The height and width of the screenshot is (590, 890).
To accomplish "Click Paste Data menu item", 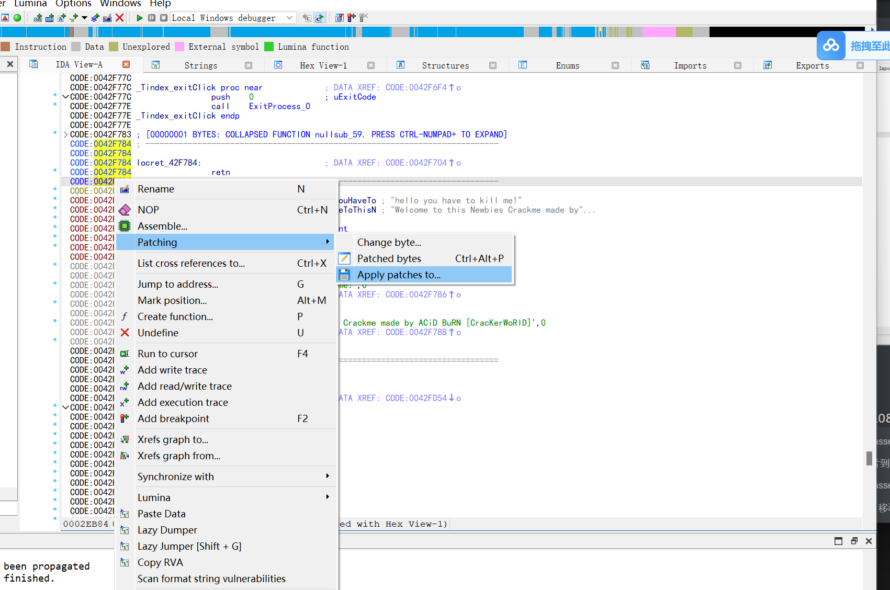I will pyautogui.click(x=226, y=514).
